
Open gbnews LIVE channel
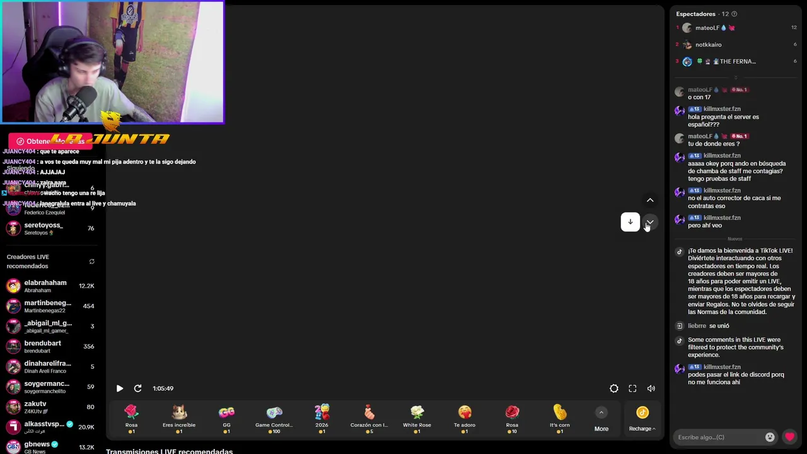tap(50, 447)
